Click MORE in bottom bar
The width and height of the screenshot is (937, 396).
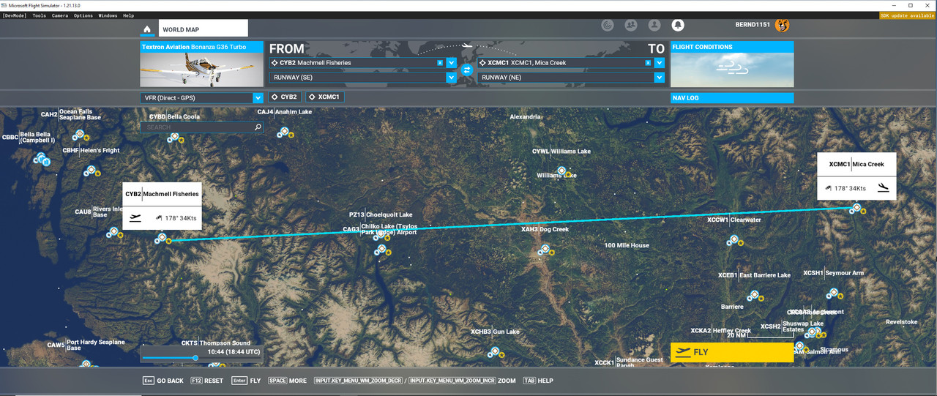coord(287,381)
